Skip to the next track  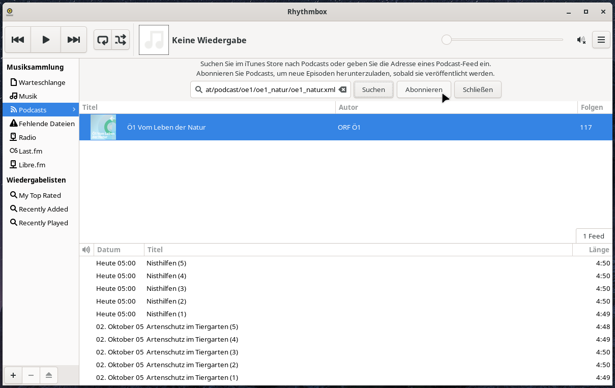pyautogui.click(x=74, y=40)
